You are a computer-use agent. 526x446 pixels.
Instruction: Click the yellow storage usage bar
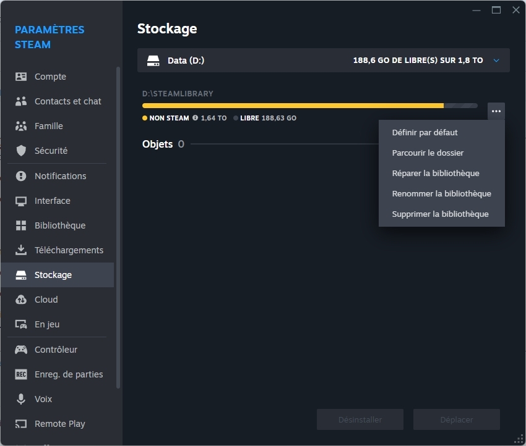(293, 106)
